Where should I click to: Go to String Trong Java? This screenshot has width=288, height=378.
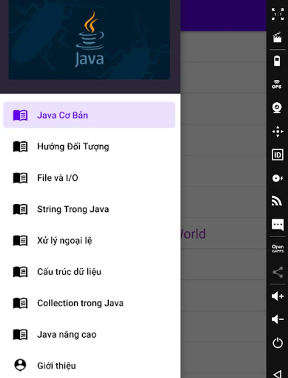click(x=89, y=209)
